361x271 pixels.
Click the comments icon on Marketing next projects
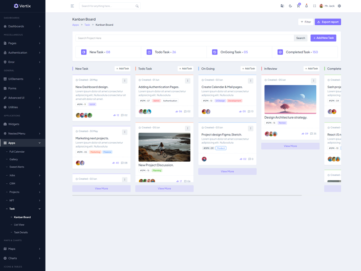pos(123,163)
